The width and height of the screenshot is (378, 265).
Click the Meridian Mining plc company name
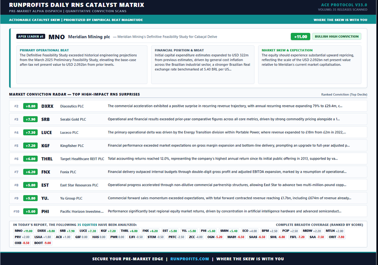click(89, 37)
